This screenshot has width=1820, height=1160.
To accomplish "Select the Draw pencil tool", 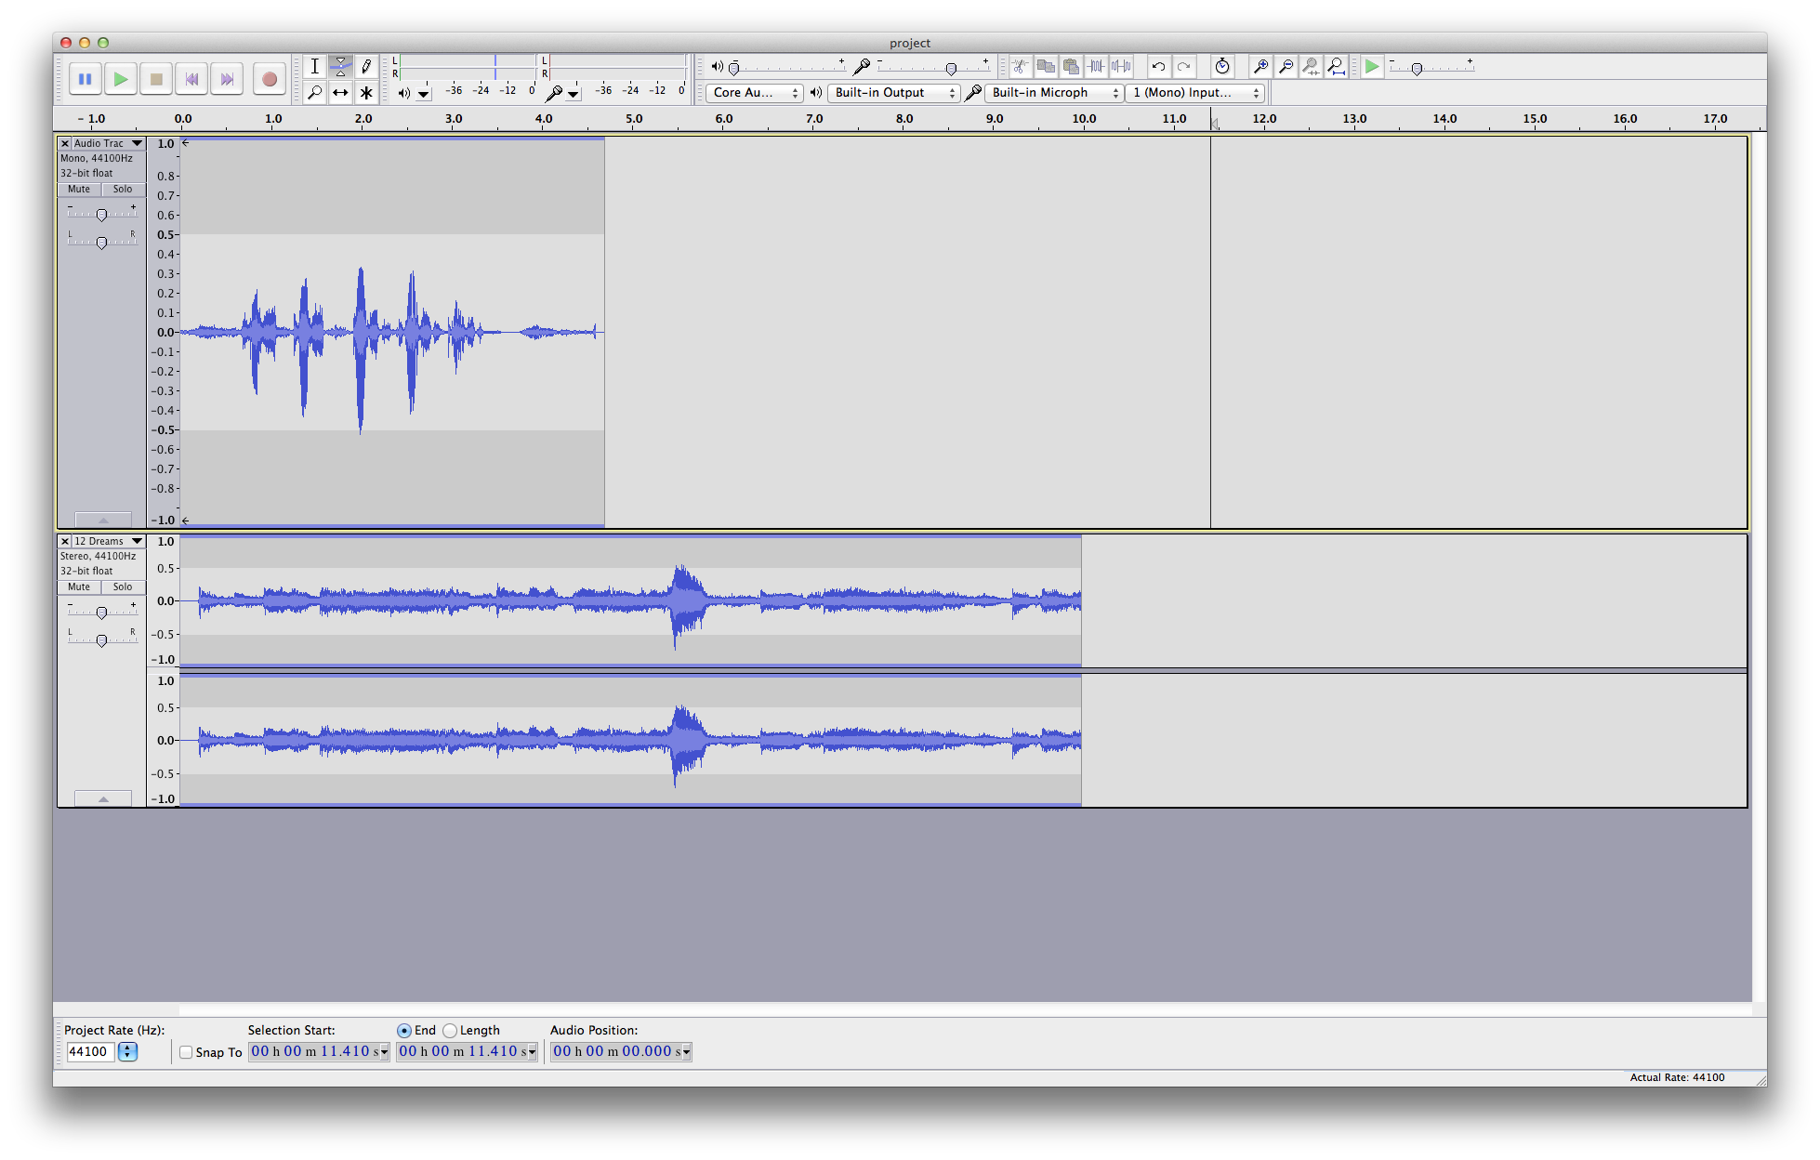I will pyautogui.click(x=366, y=66).
